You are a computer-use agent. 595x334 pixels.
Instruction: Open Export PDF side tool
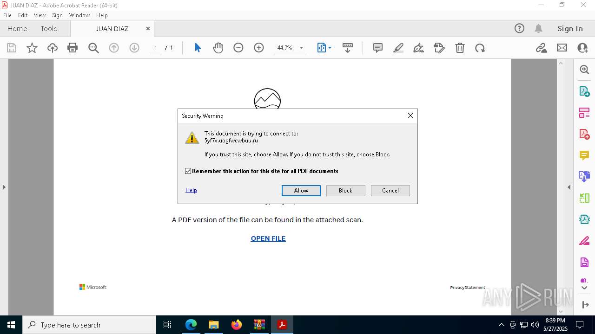(x=584, y=91)
